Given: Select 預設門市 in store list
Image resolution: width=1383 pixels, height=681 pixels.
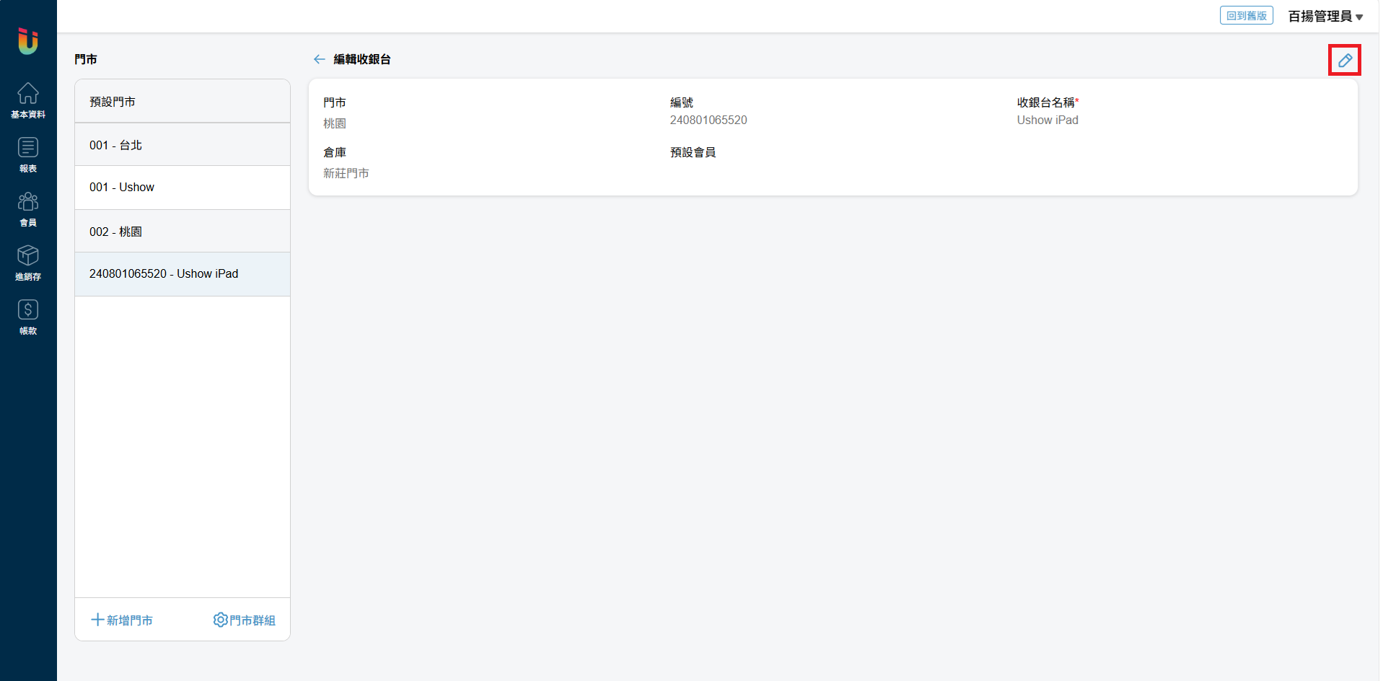Looking at the screenshot, I should pos(183,102).
